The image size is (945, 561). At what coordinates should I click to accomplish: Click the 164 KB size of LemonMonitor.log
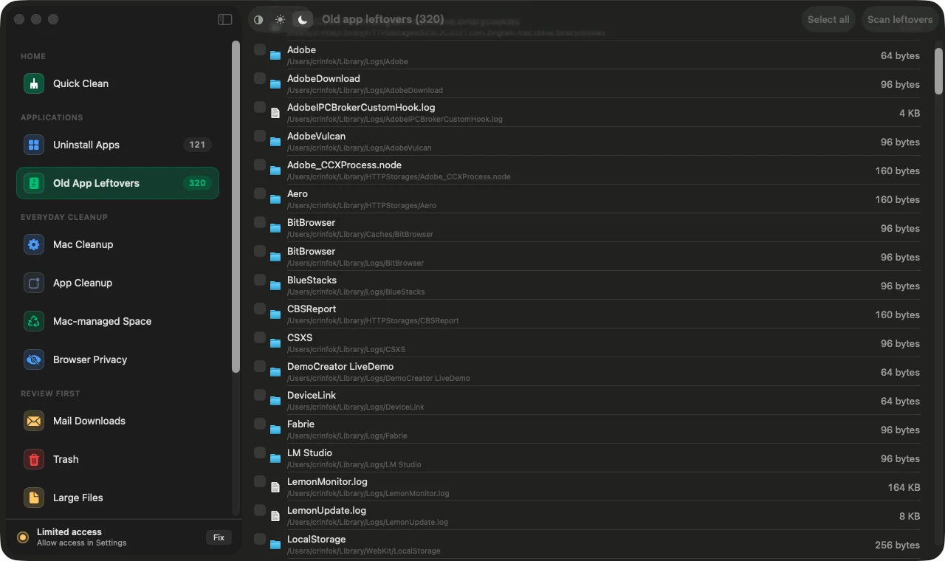[x=904, y=487]
